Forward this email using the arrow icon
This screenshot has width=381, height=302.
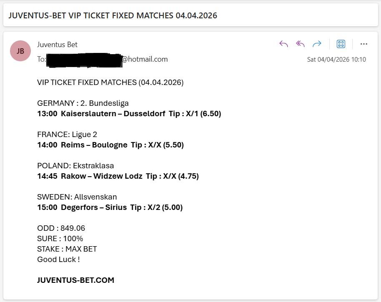(x=317, y=44)
